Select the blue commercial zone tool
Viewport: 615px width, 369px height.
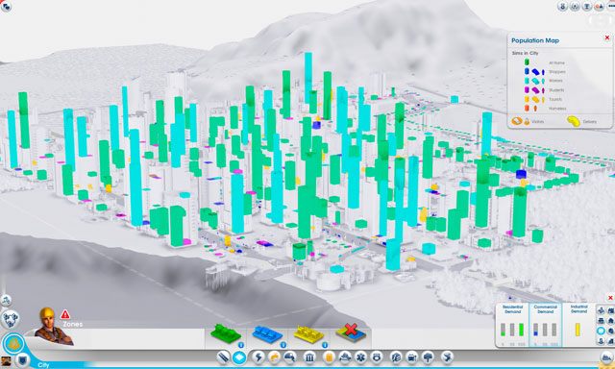pyautogui.click(x=267, y=334)
